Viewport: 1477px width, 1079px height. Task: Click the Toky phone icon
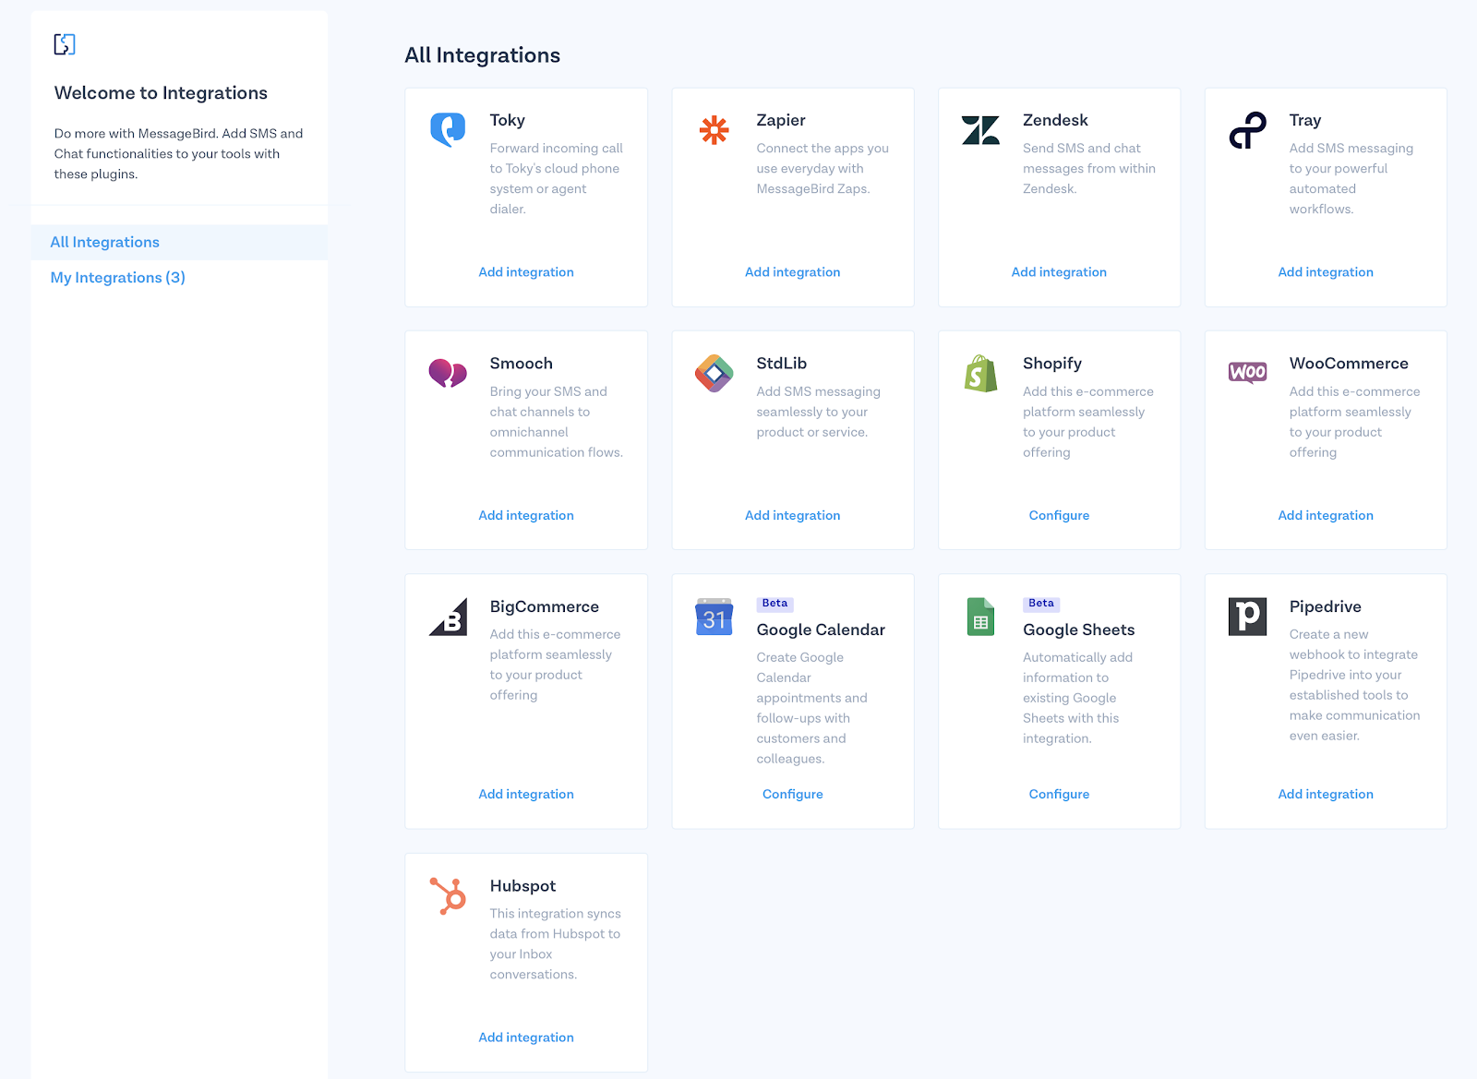click(448, 130)
